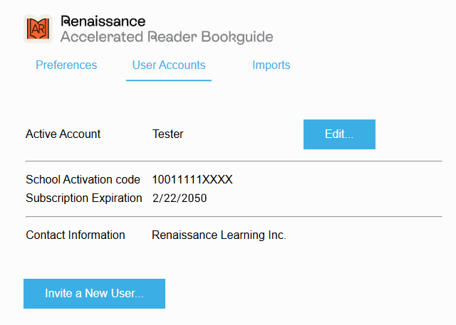
Task: Select the Tester account name
Action: pos(167,134)
